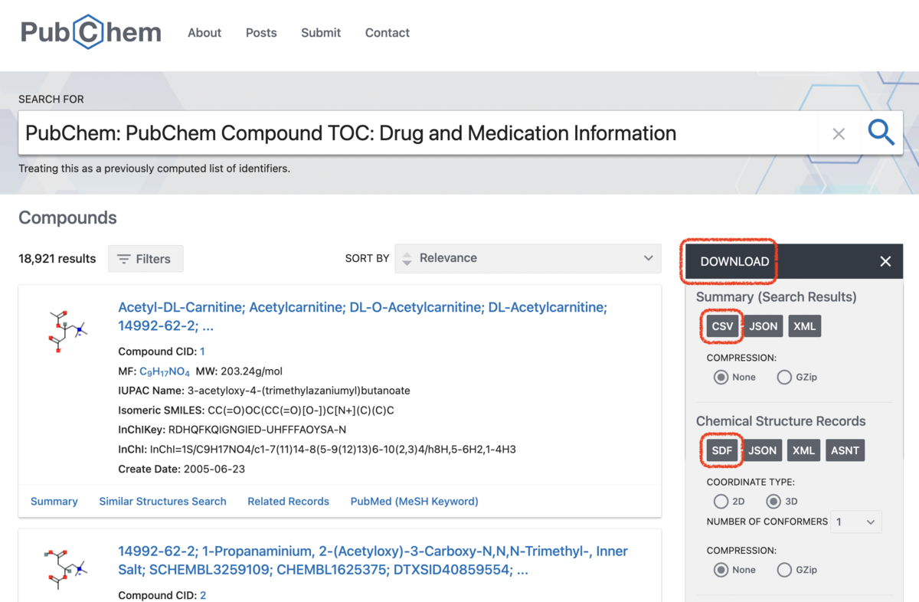Toggle the sort order arrows icon
Viewport: 919px width, 602px height.
point(407,259)
